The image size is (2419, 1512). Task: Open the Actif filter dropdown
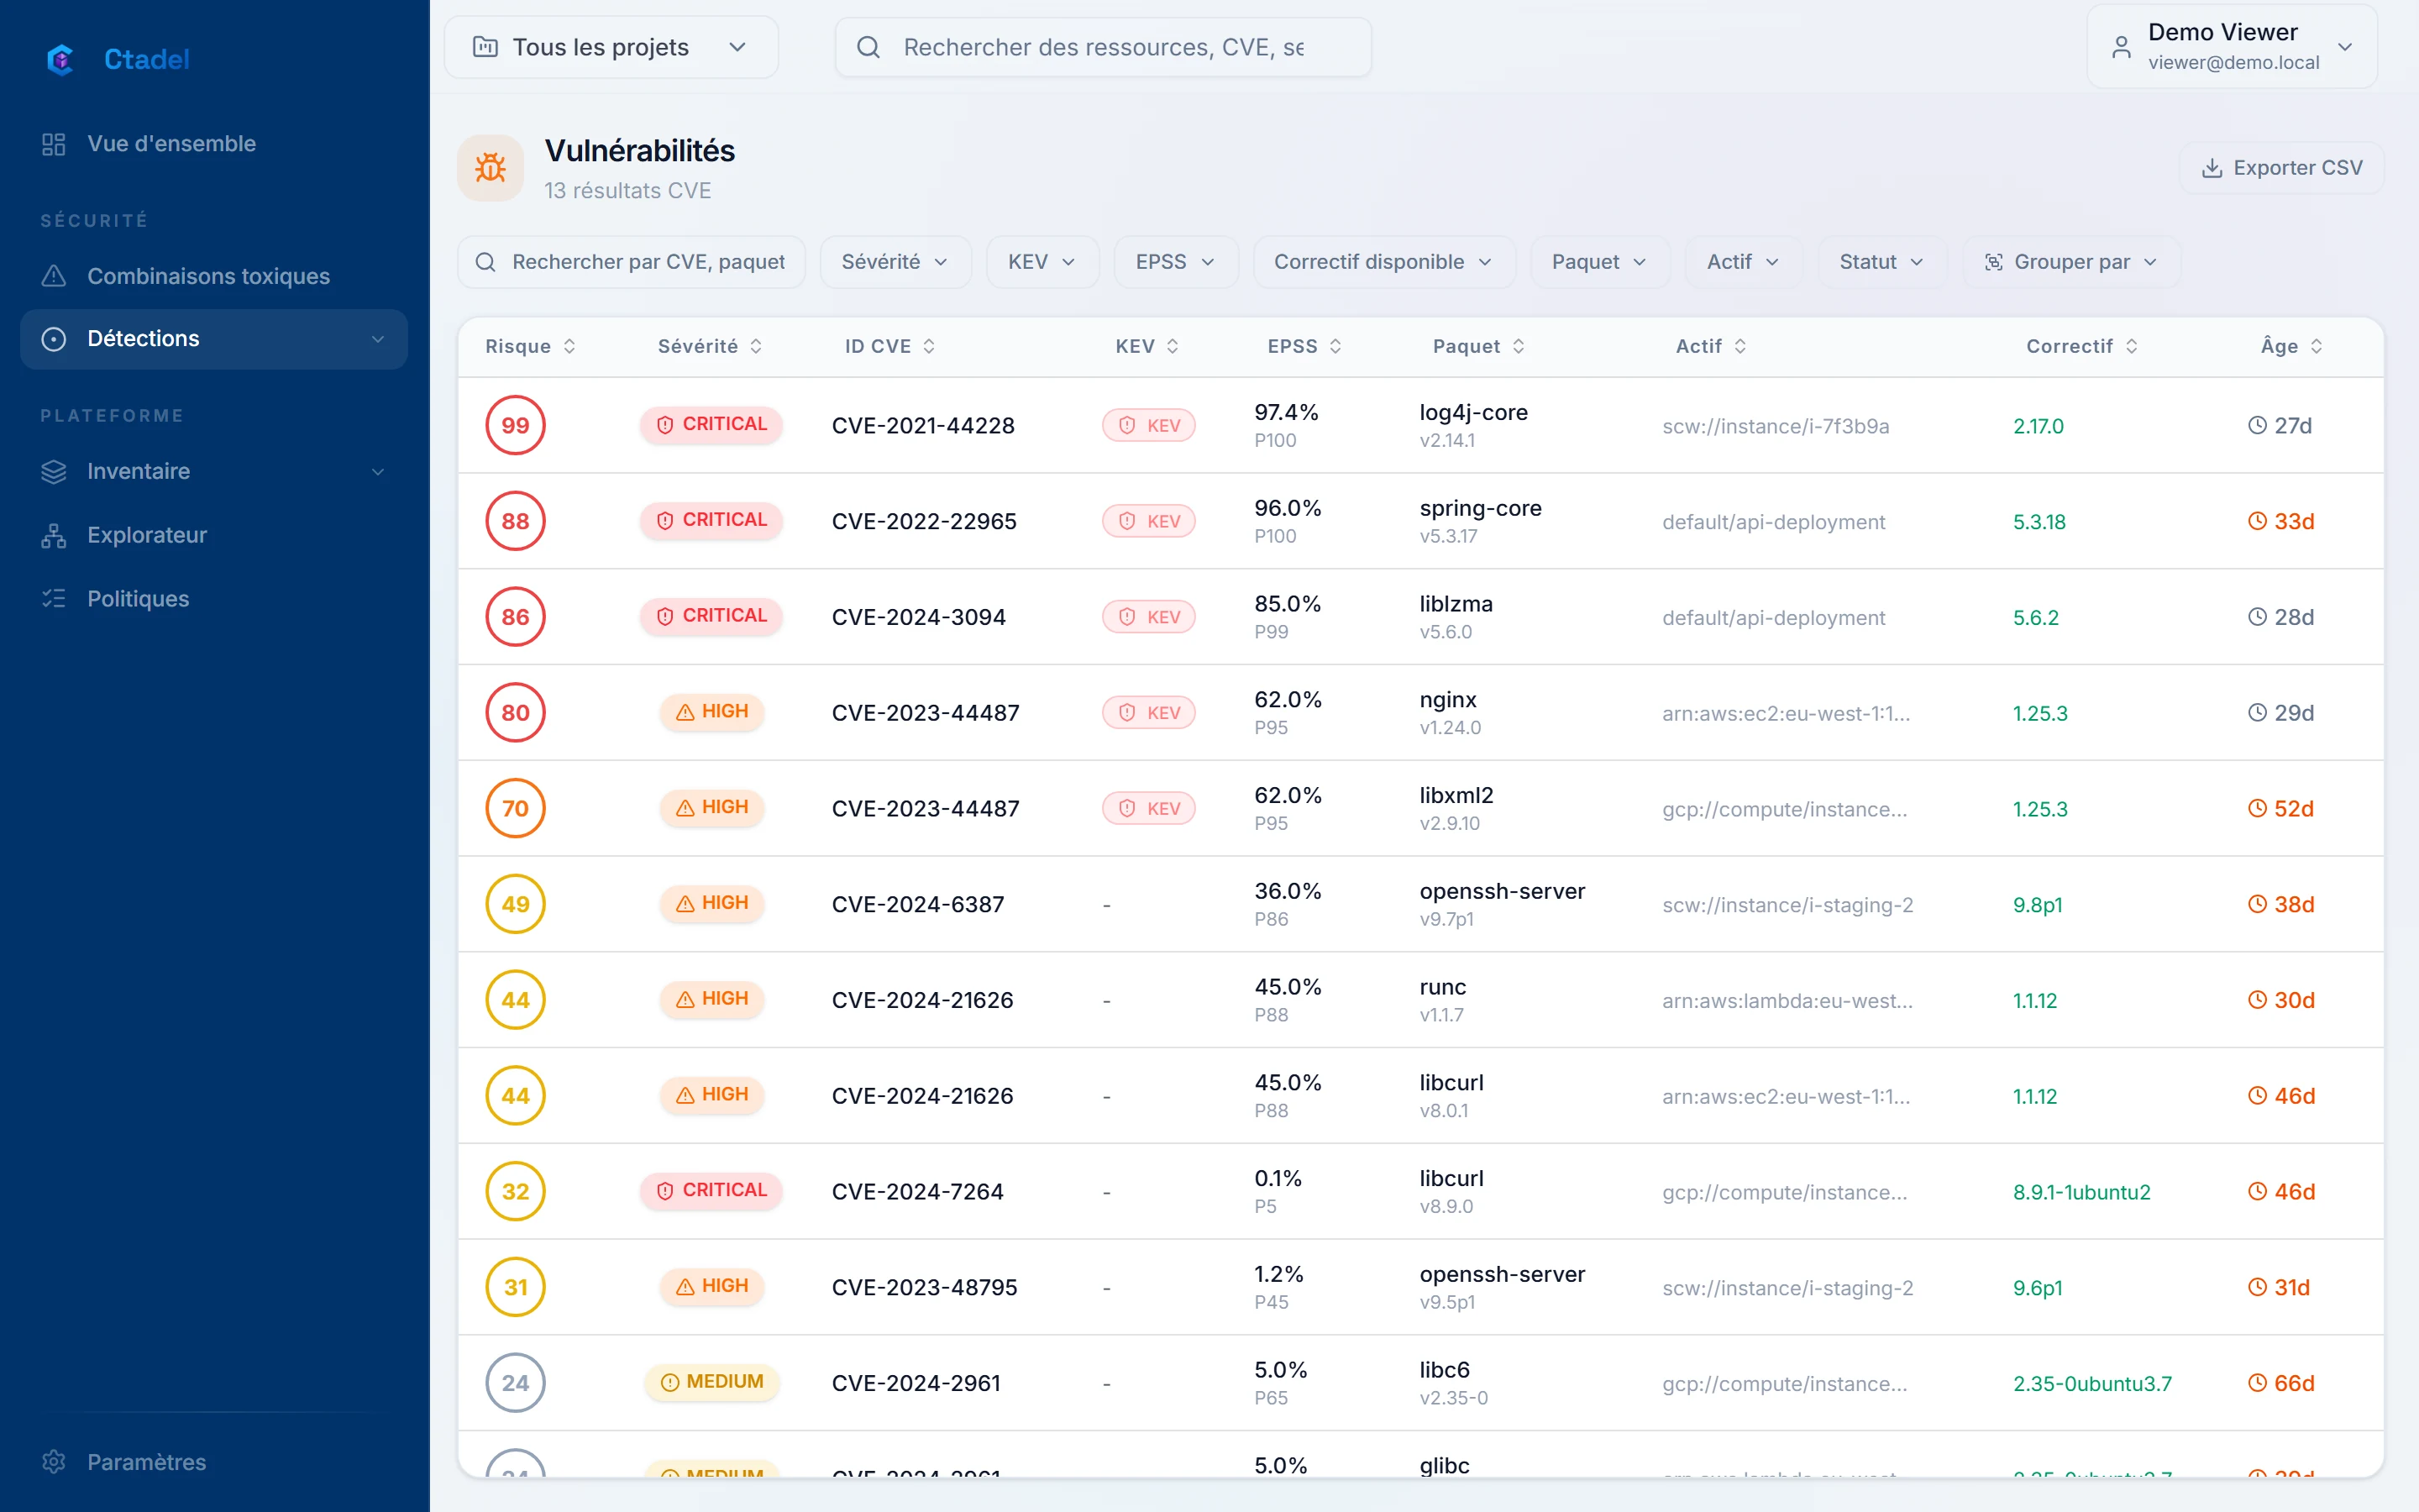coord(1744,262)
